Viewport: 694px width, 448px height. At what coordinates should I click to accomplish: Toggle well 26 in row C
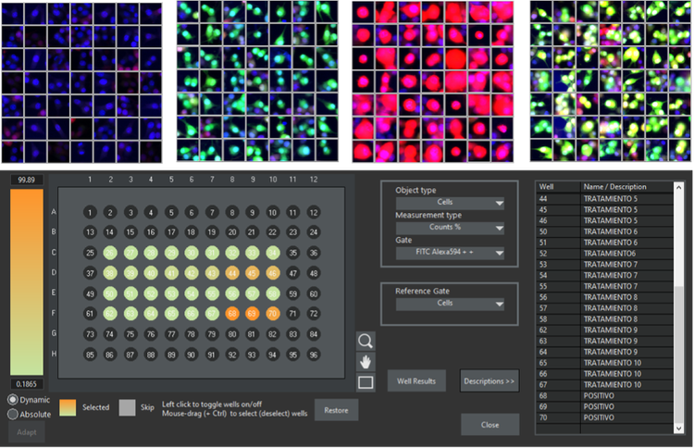tap(110, 253)
